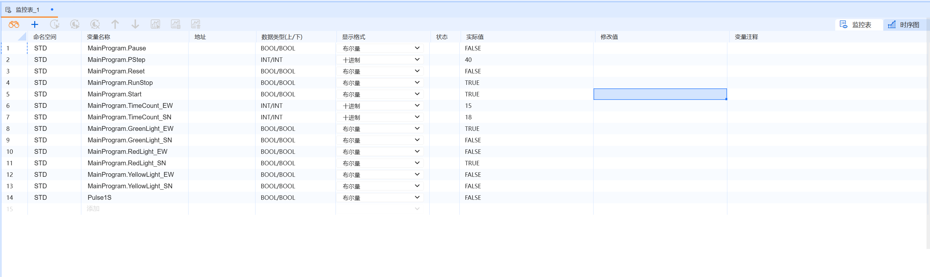
Task: Select the 监控表_1 document tab
Action: point(27,10)
